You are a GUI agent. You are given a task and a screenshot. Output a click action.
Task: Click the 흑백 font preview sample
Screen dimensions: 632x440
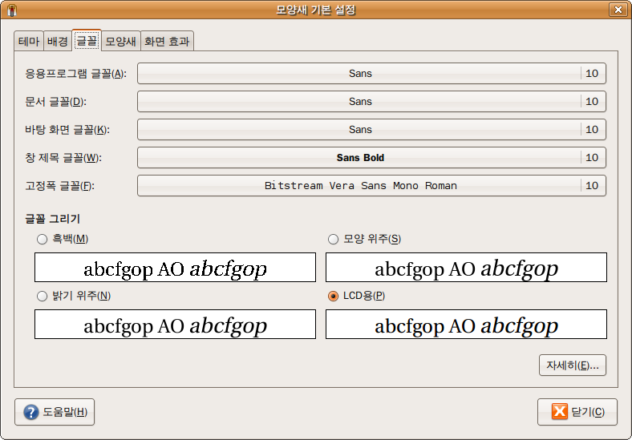point(176,268)
